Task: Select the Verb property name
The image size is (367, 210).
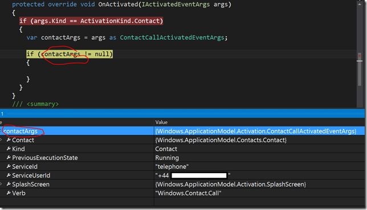Action: [19, 193]
